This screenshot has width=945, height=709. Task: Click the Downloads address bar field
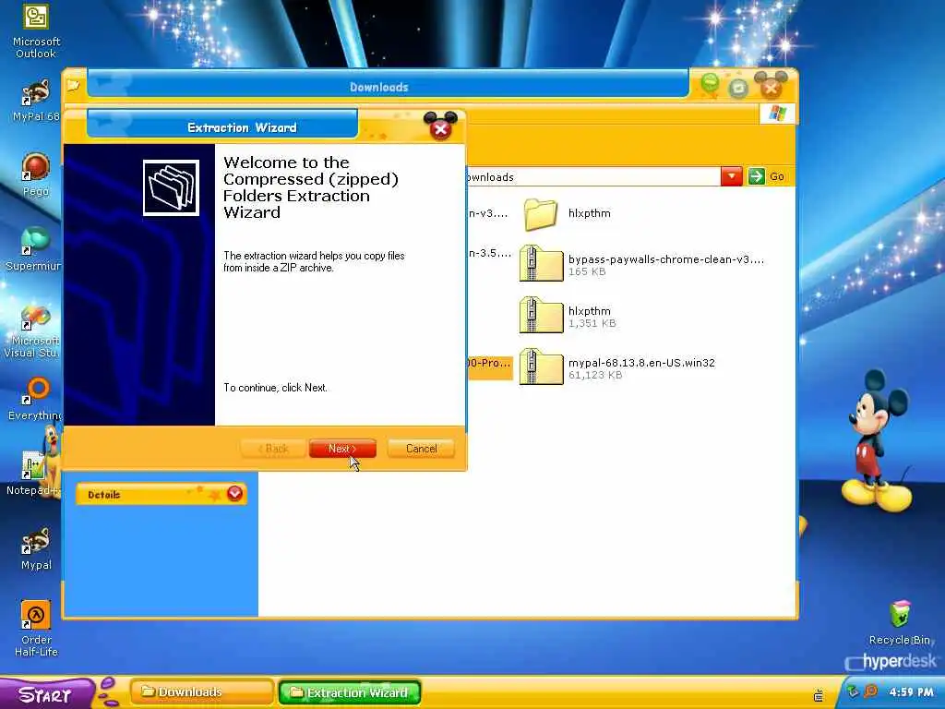(x=593, y=176)
